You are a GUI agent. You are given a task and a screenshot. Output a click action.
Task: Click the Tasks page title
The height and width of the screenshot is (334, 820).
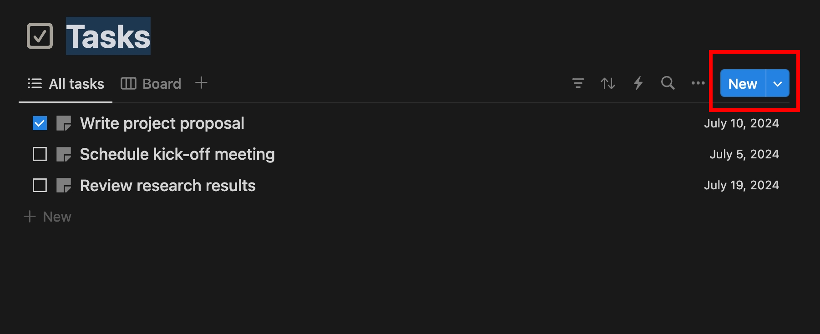(108, 36)
